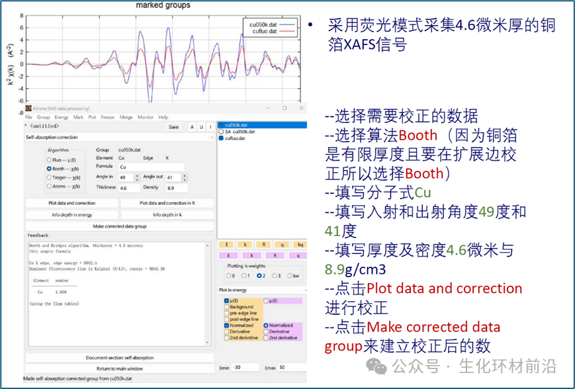Select the Booth χ(k) algorithm
This screenshot has height=389, width=575.
[49, 169]
